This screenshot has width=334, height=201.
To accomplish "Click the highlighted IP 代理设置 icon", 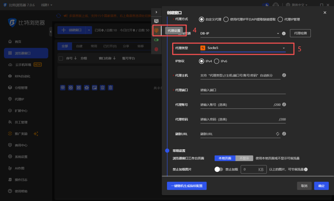I will [156, 30].
